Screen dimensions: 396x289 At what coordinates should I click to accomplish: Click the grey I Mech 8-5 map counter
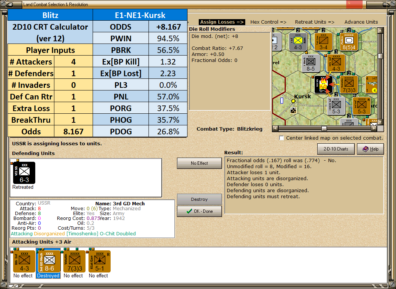click(310, 63)
